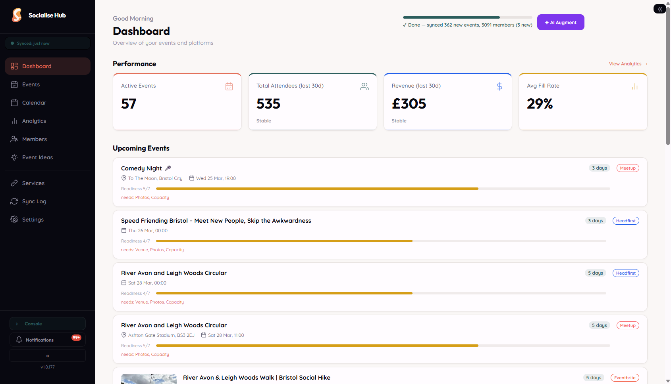Open Analytics from the sidebar
The width and height of the screenshot is (671, 384).
34,121
